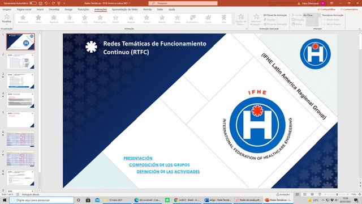The height and width of the screenshot is (204, 362).
Task: Open the Windows Start menu
Action: point(5,200)
